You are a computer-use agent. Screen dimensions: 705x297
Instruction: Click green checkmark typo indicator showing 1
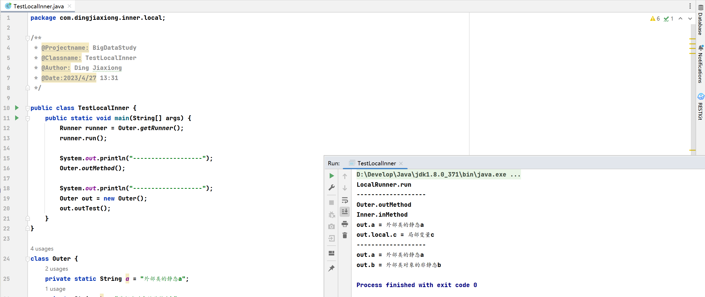point(668,19)
